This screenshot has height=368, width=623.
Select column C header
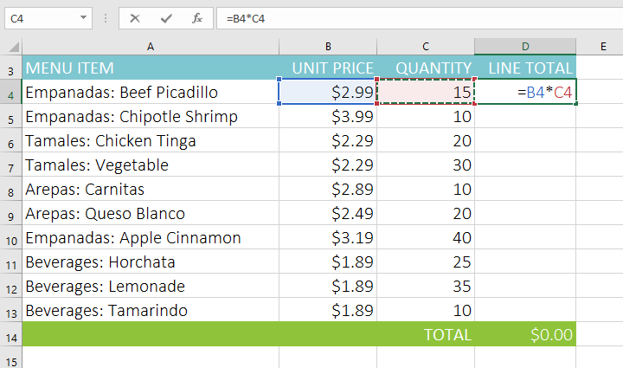[x=426, y=46]
